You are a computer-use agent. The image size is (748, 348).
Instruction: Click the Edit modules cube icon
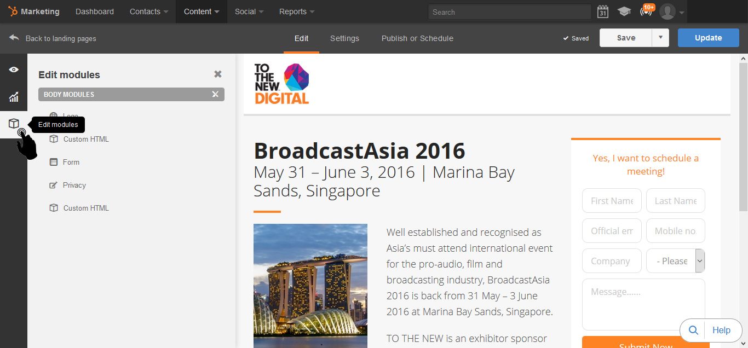point(14,124)
